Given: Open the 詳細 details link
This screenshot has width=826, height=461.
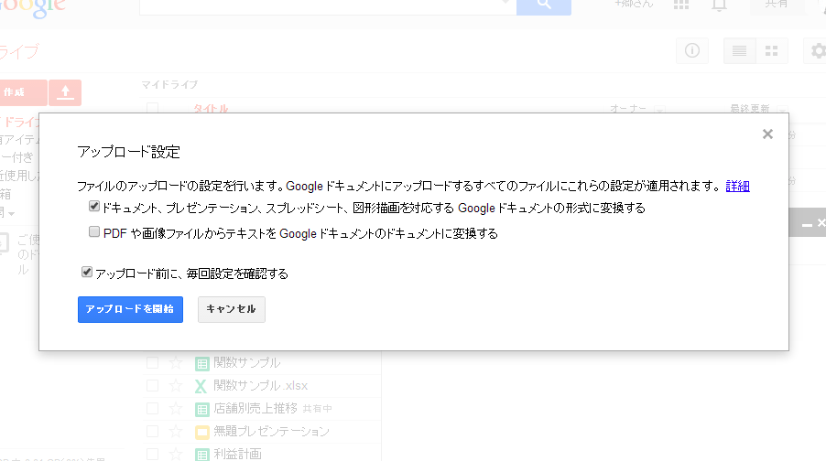Looking at the screenshot, I should (737, 187).
